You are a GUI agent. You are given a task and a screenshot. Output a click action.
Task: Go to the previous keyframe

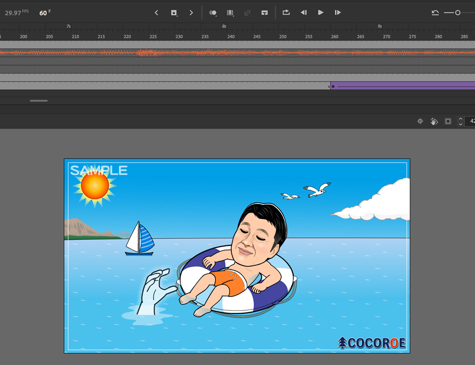(x=156, y=13)
